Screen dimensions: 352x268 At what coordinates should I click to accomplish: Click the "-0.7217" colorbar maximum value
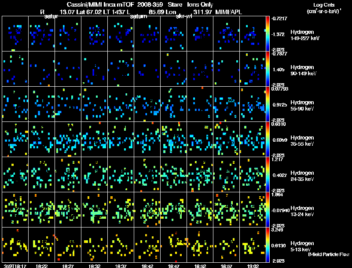pyautogui.click(x=279, y=18)
